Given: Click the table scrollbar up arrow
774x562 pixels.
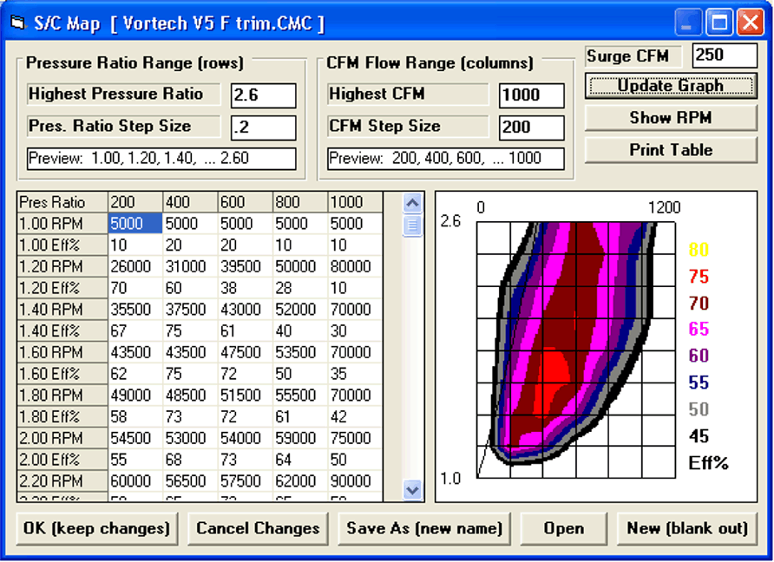Looking at the screenshot, I should coord(412,203).
